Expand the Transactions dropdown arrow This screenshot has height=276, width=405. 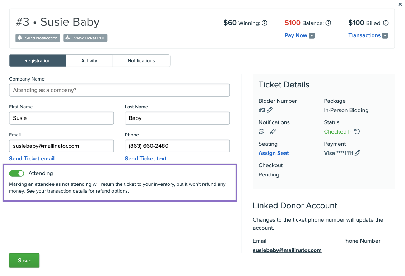coord(385,36)
